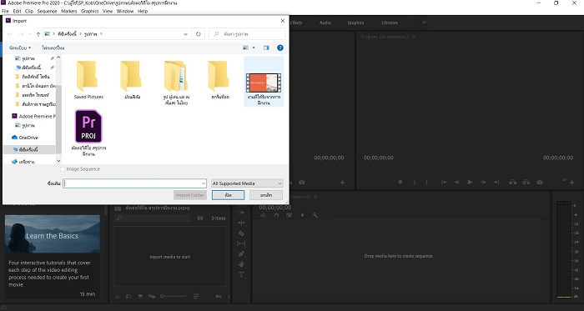Open Program monitor panel menu
Viewport: 584px width, 311px height.
tap(414, 37)
